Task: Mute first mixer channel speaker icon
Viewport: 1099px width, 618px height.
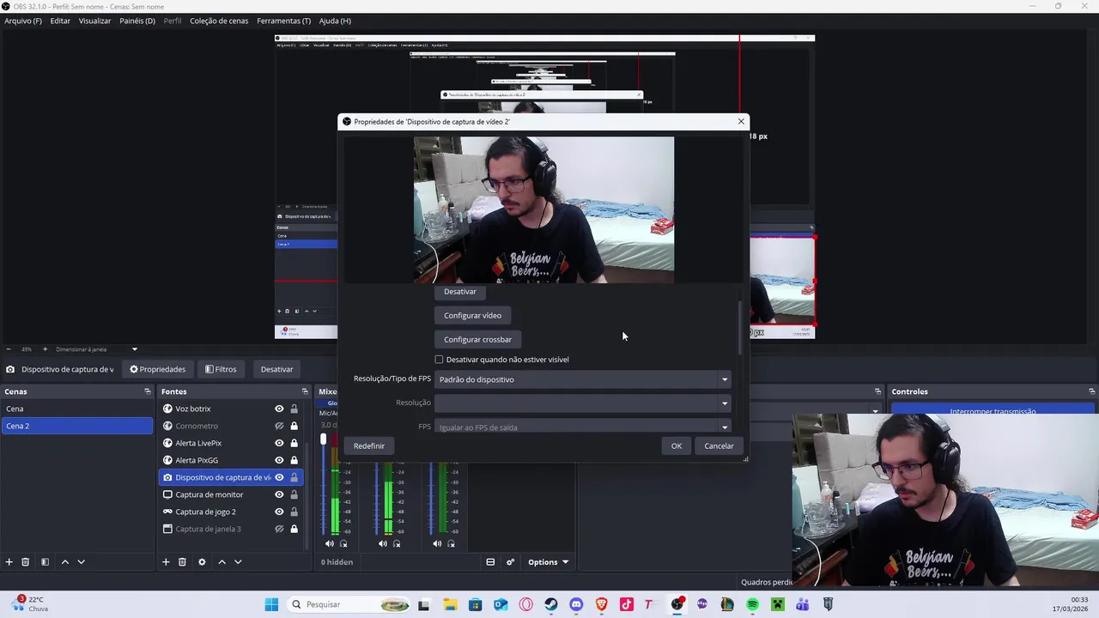Action: click(329, 543)
